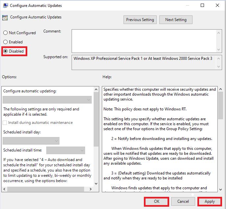Choose the Disabled radio option
Image resolution: width=226 pixels, height=209 pixels.
click(13, 51)
